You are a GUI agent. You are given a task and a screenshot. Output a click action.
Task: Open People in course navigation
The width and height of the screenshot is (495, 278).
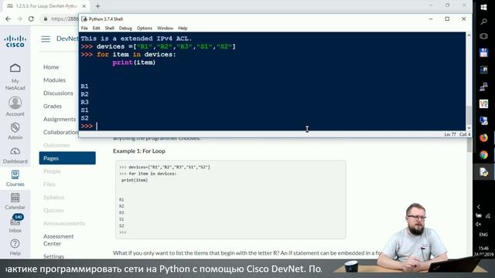click(x=52, y=171)
